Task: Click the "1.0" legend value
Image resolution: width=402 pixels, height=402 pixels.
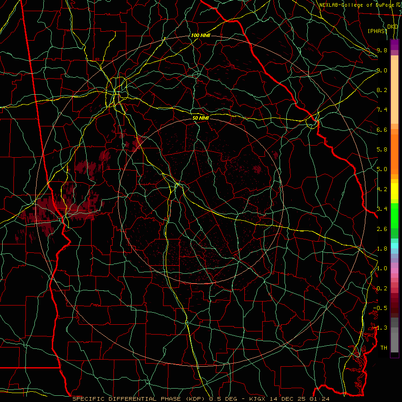Action: 382,268
